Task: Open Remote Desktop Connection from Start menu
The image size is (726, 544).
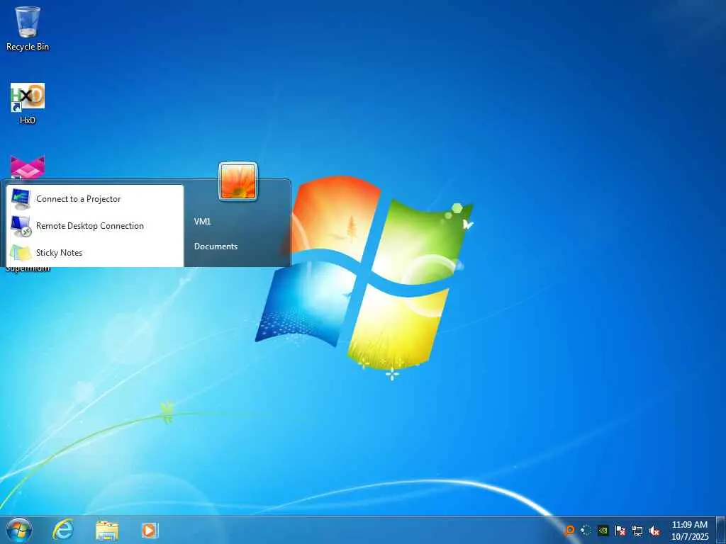Action: tap(95, 226)
